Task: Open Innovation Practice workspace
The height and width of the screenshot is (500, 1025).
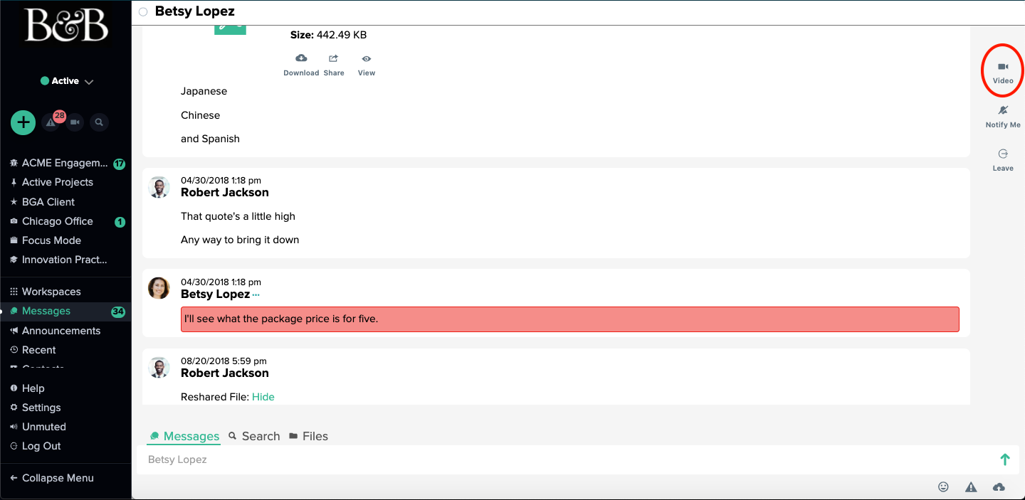Action: (65, 260)
